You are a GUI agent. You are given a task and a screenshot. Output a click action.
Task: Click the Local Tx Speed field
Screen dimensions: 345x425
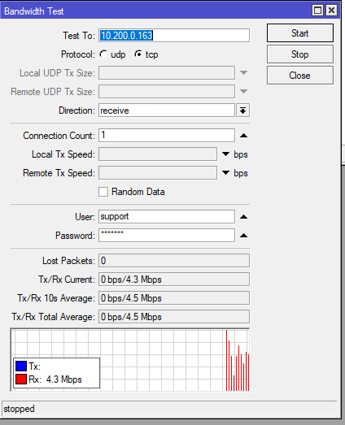tap(158, 154)
